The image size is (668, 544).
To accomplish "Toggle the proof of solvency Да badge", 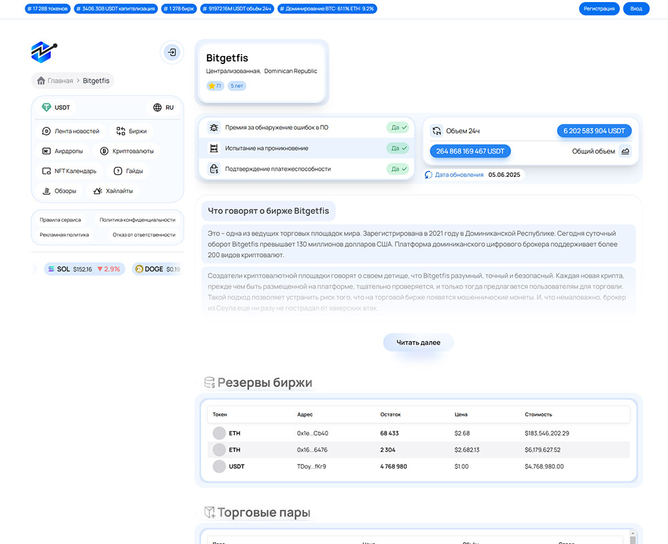I will [398, 169].
